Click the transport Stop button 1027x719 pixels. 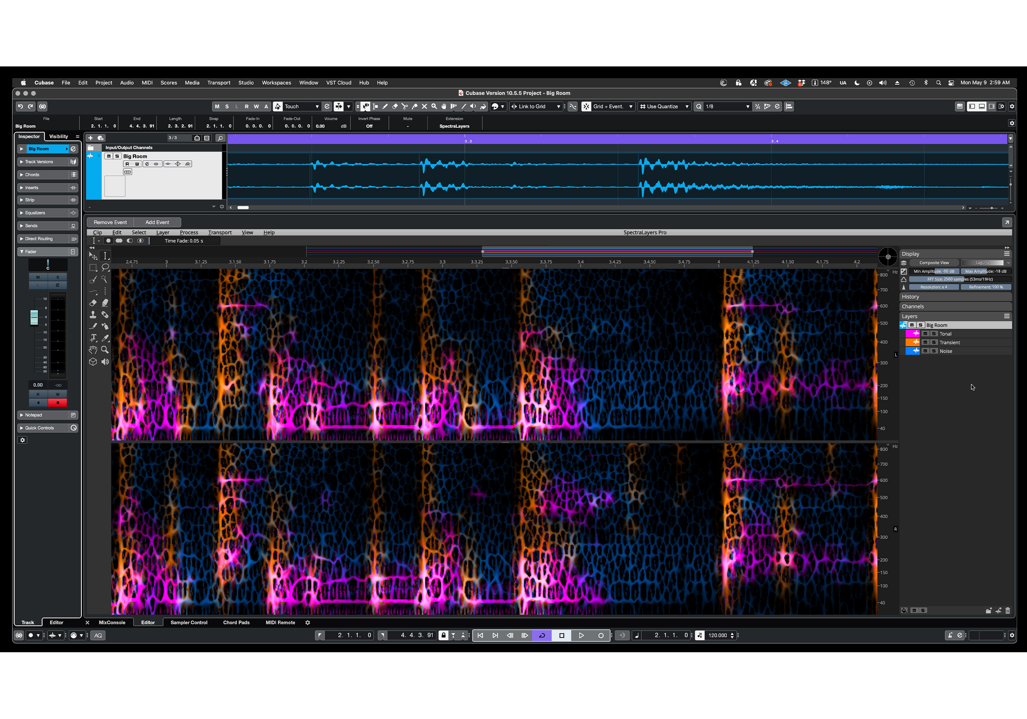pyautogui.click(x=561, y=635)
